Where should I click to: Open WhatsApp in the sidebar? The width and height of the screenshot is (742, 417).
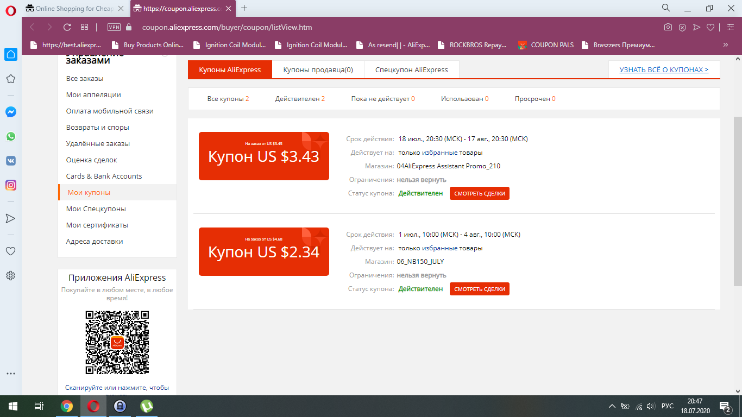[11, 136]
